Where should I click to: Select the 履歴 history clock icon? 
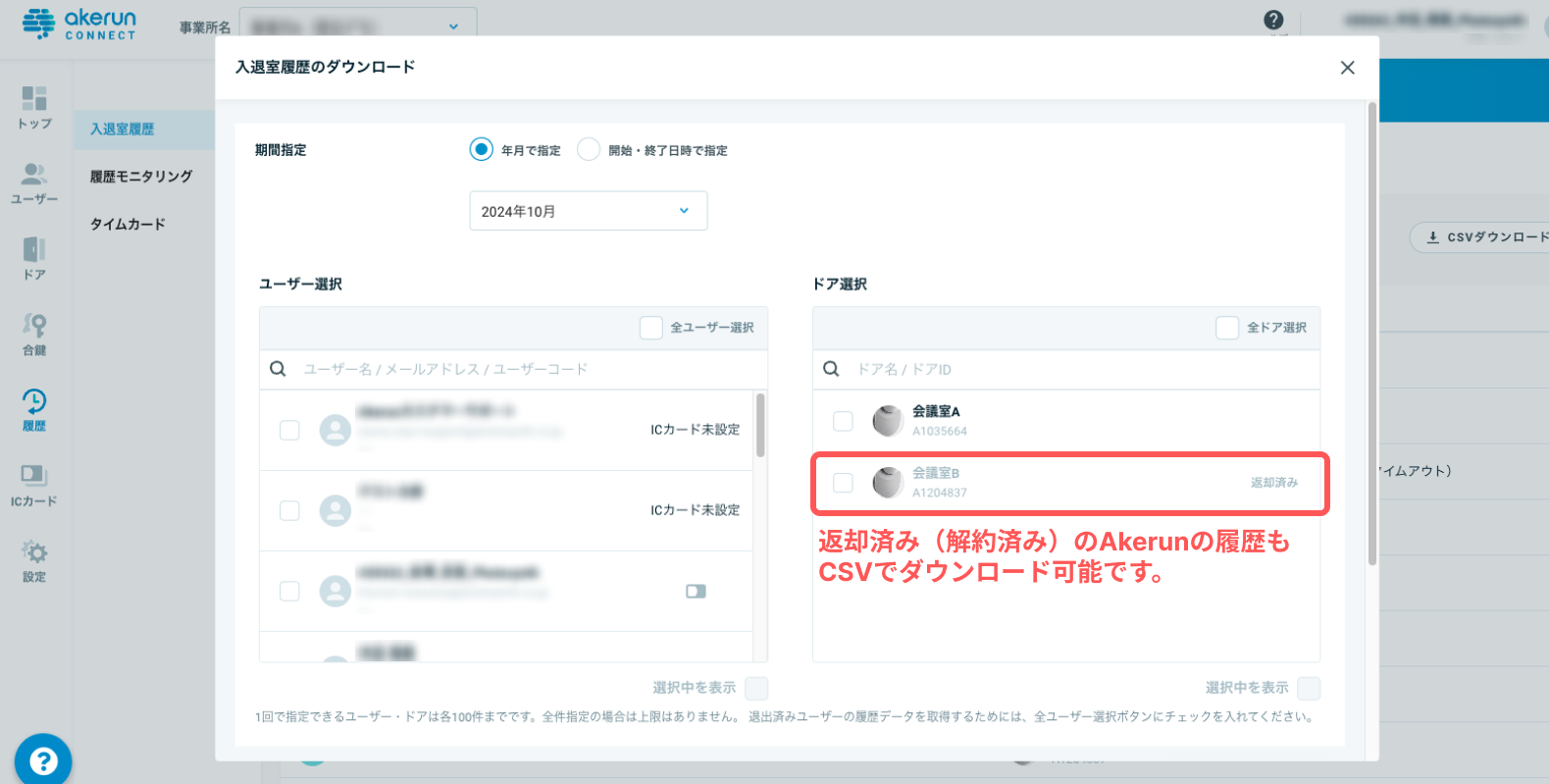[34, 400]
